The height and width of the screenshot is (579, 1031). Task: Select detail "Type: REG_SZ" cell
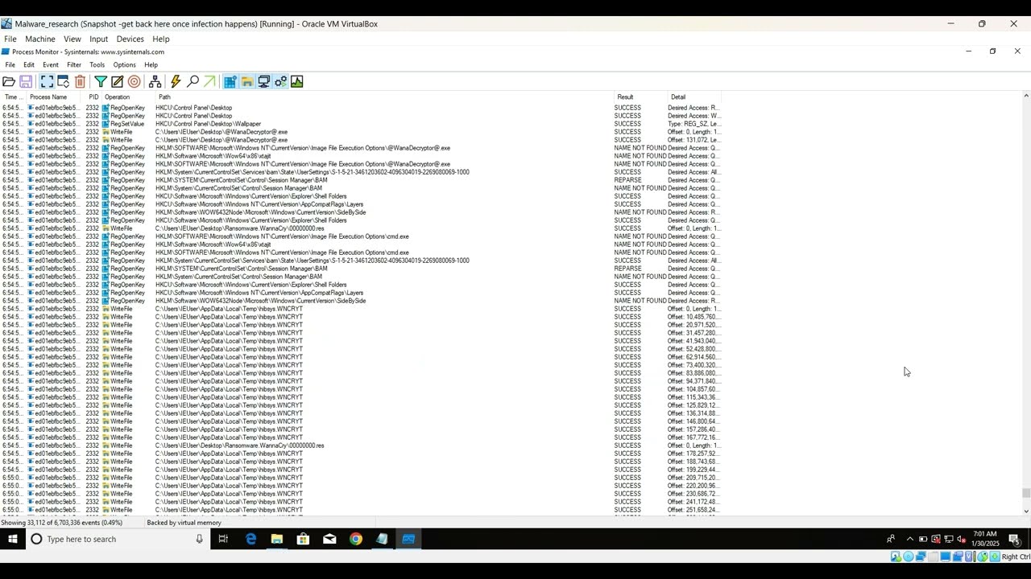[694, 124]
